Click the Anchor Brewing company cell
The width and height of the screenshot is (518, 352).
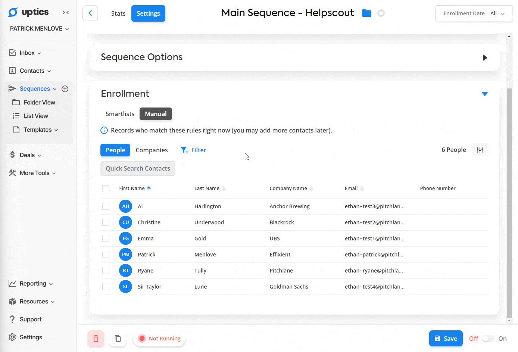click(x=290, y=206)
